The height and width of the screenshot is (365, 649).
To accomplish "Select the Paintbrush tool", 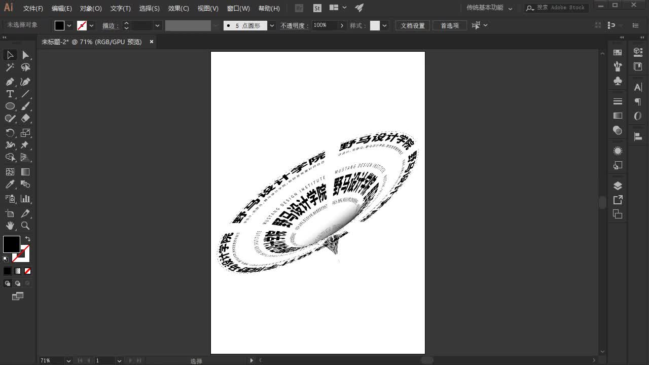I will 25,106.
